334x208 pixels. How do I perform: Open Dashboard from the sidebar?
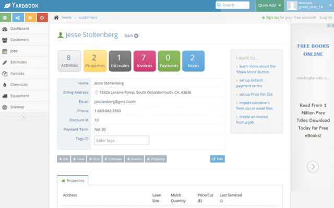click(25, 29)
